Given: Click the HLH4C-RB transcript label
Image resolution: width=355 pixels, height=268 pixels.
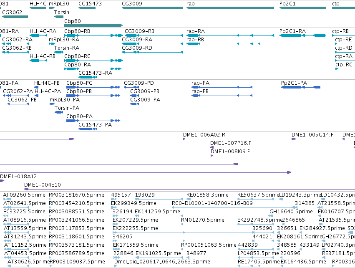Looking at the screenshot, I should click(x=43, y=56).
